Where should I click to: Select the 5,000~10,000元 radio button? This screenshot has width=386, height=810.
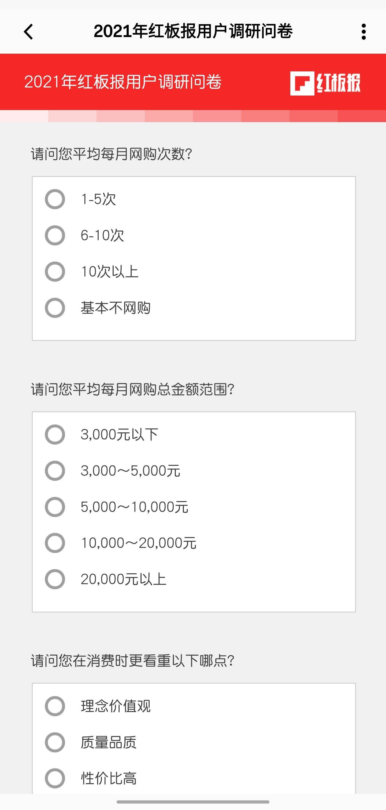point(55,507)
